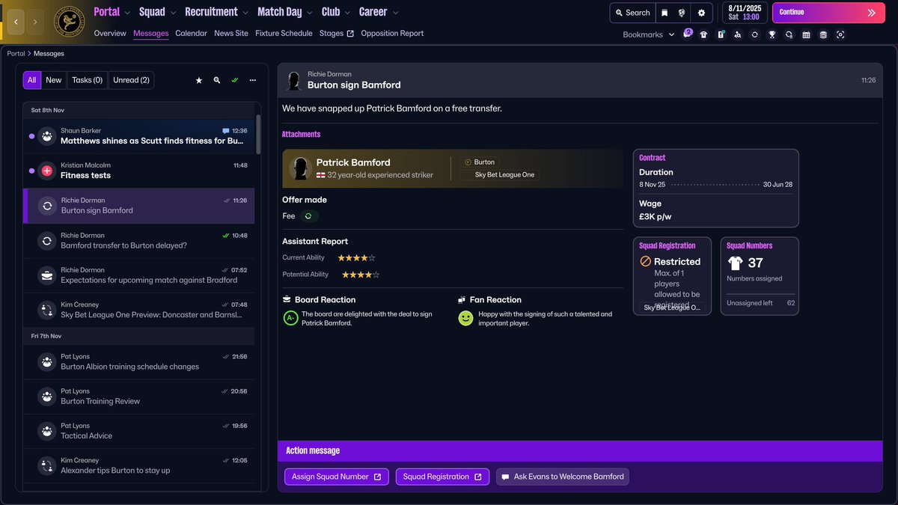Open the Fitness tests message
Image resolution: width=898 pixels, height=505 pixels.
(x=139, y=171)
